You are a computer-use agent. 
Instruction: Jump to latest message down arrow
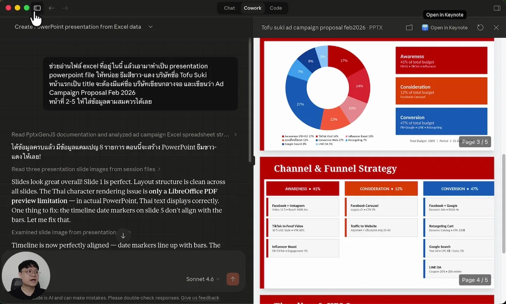click(x=123, y=236)
